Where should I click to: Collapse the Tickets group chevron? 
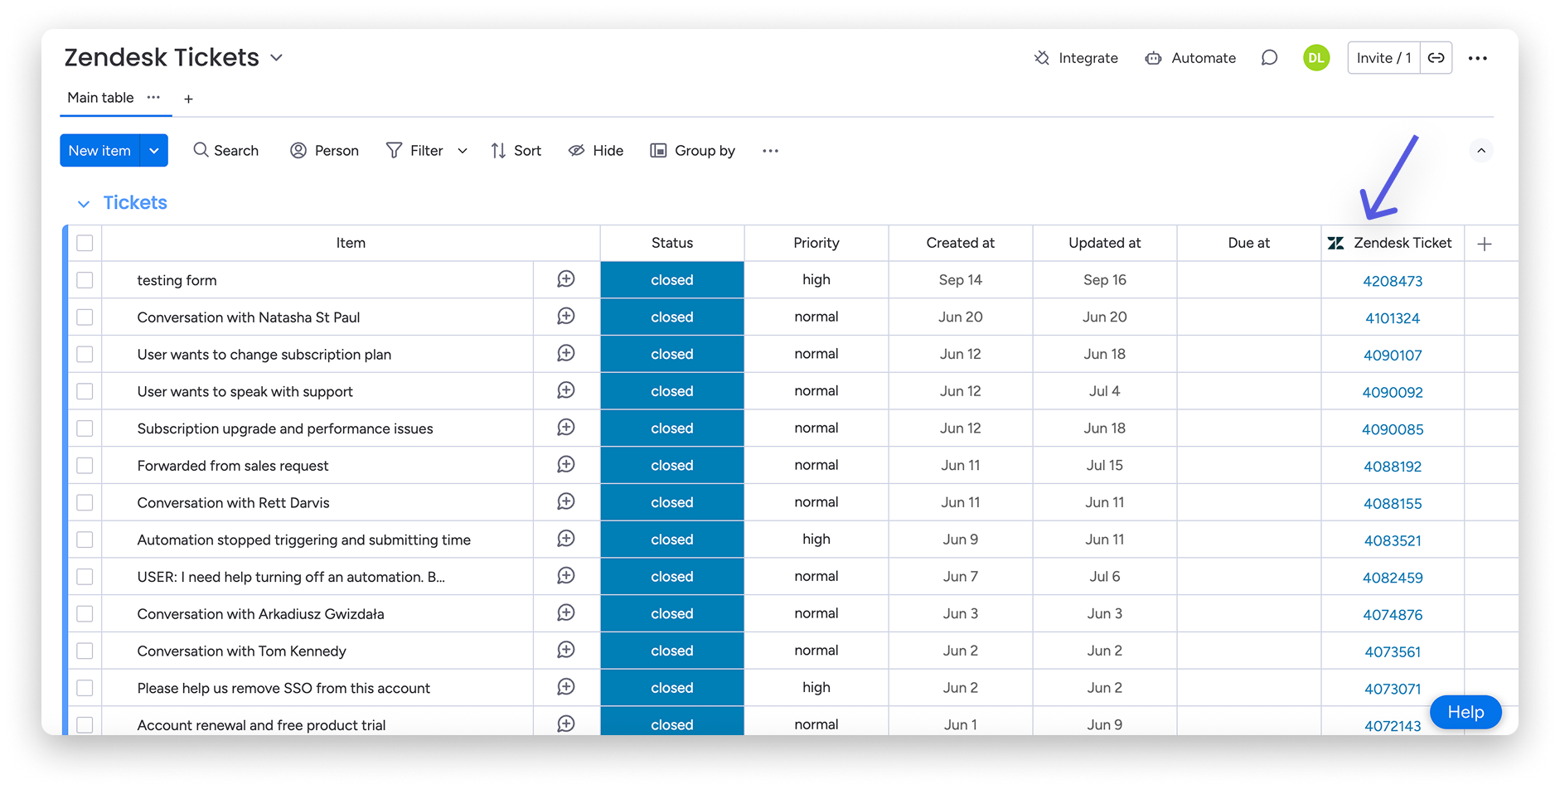(83, 204)
